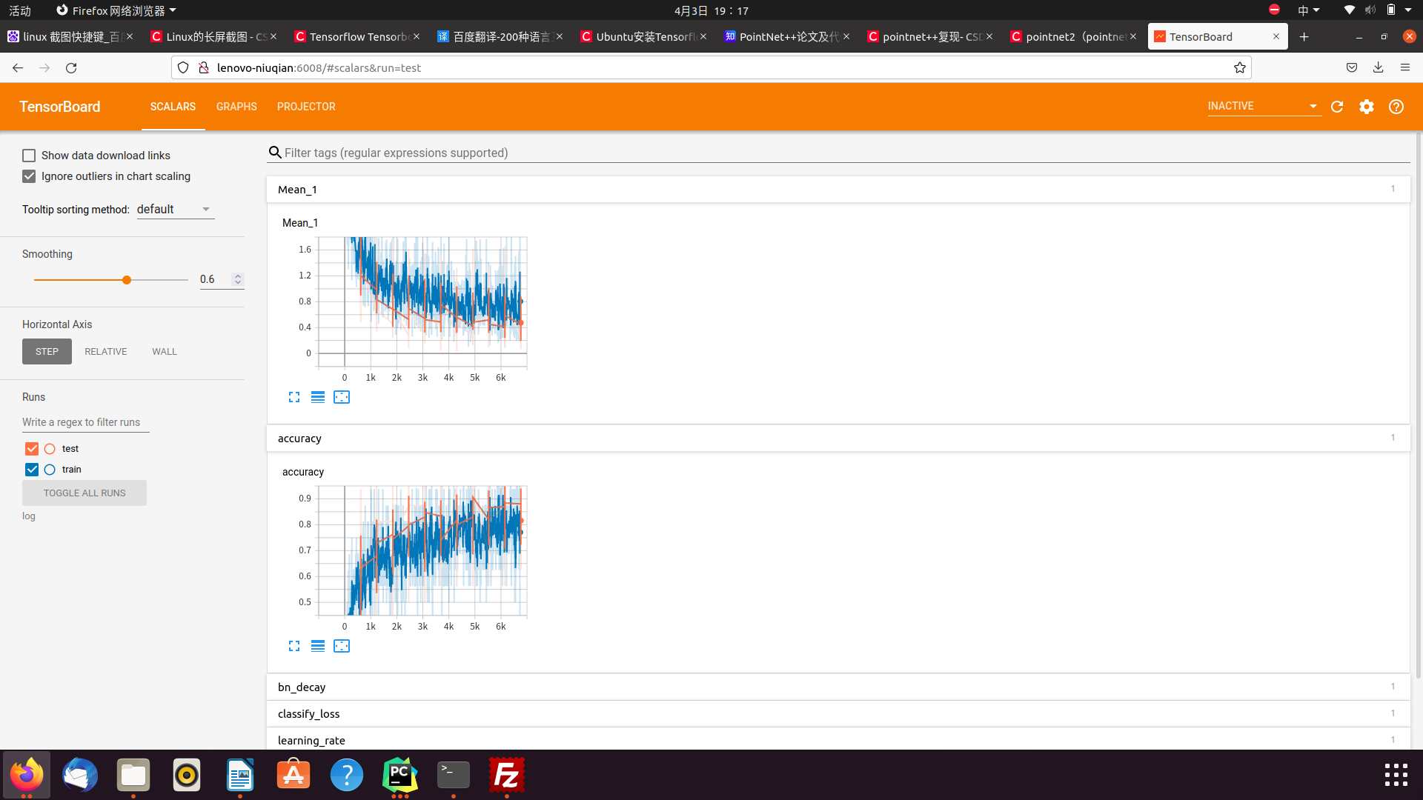Switch horizontal axis to RELATIVE
The image size is (1423, 800).
pos(106,352)
